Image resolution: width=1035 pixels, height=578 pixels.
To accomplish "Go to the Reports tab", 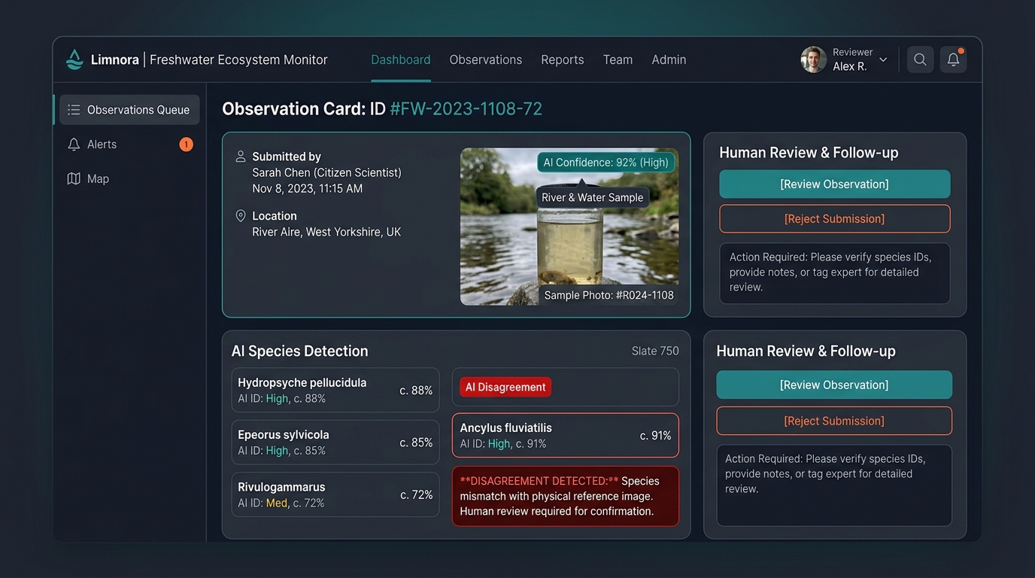I will coord(563,59).
